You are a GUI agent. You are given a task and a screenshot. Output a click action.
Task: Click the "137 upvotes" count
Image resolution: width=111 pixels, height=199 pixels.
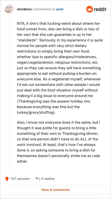[x=20, y=179]
